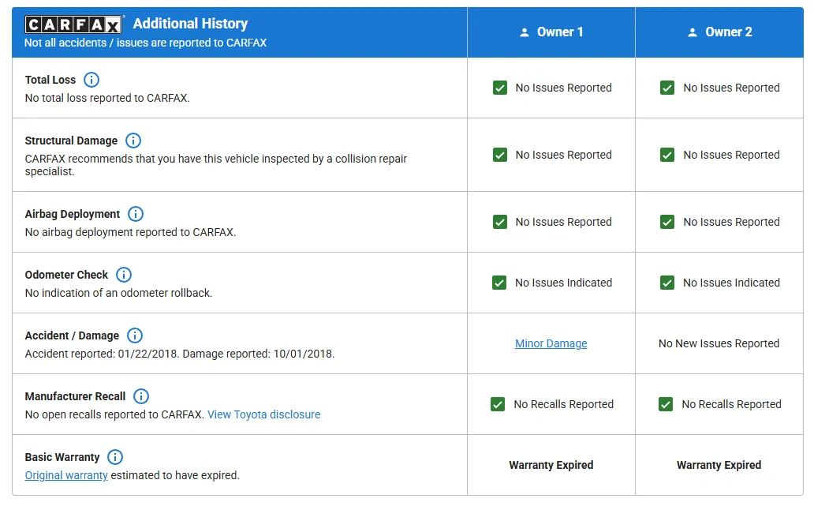Click the Owner 1 person icon
The image size is (814, 506).
pos(525,32)
